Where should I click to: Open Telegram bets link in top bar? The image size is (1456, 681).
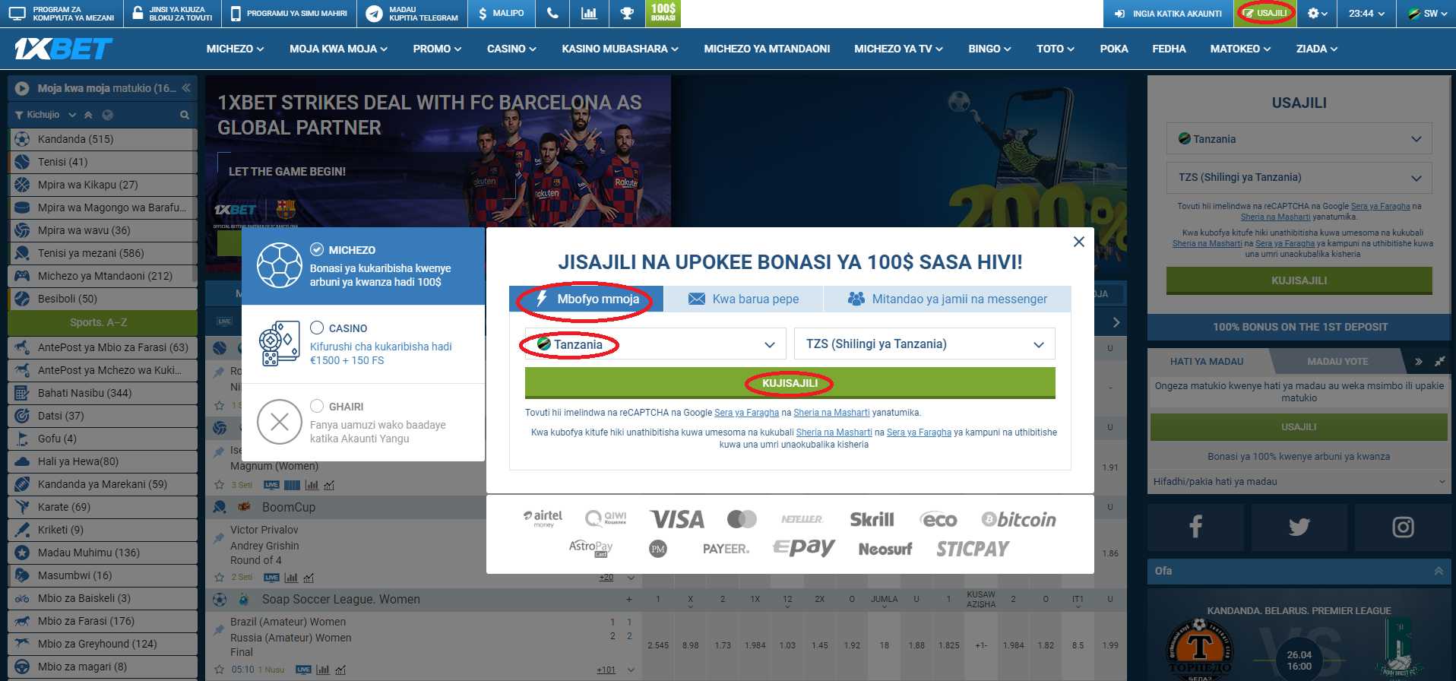pos(412,14)
